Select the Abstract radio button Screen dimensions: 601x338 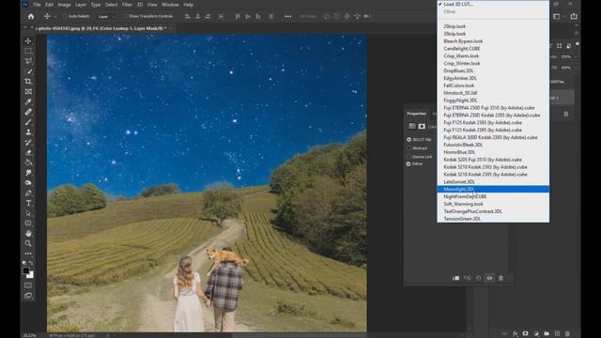[x=409, y=148]
